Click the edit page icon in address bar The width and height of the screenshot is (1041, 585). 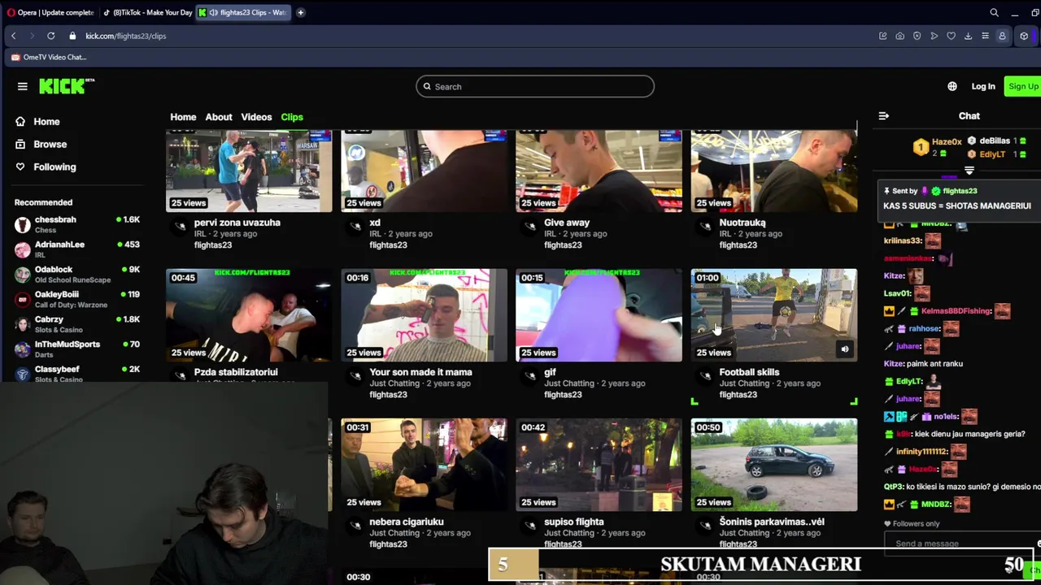[882, 36]
